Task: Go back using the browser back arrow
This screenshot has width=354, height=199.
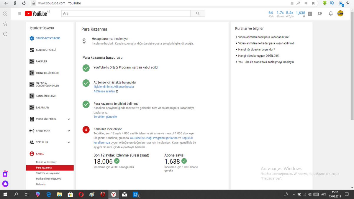Action: (x=6, y=3)
